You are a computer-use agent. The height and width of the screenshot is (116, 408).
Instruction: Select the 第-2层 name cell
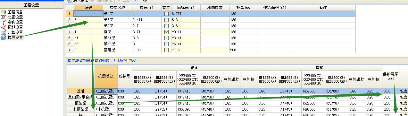pos(117,44)
